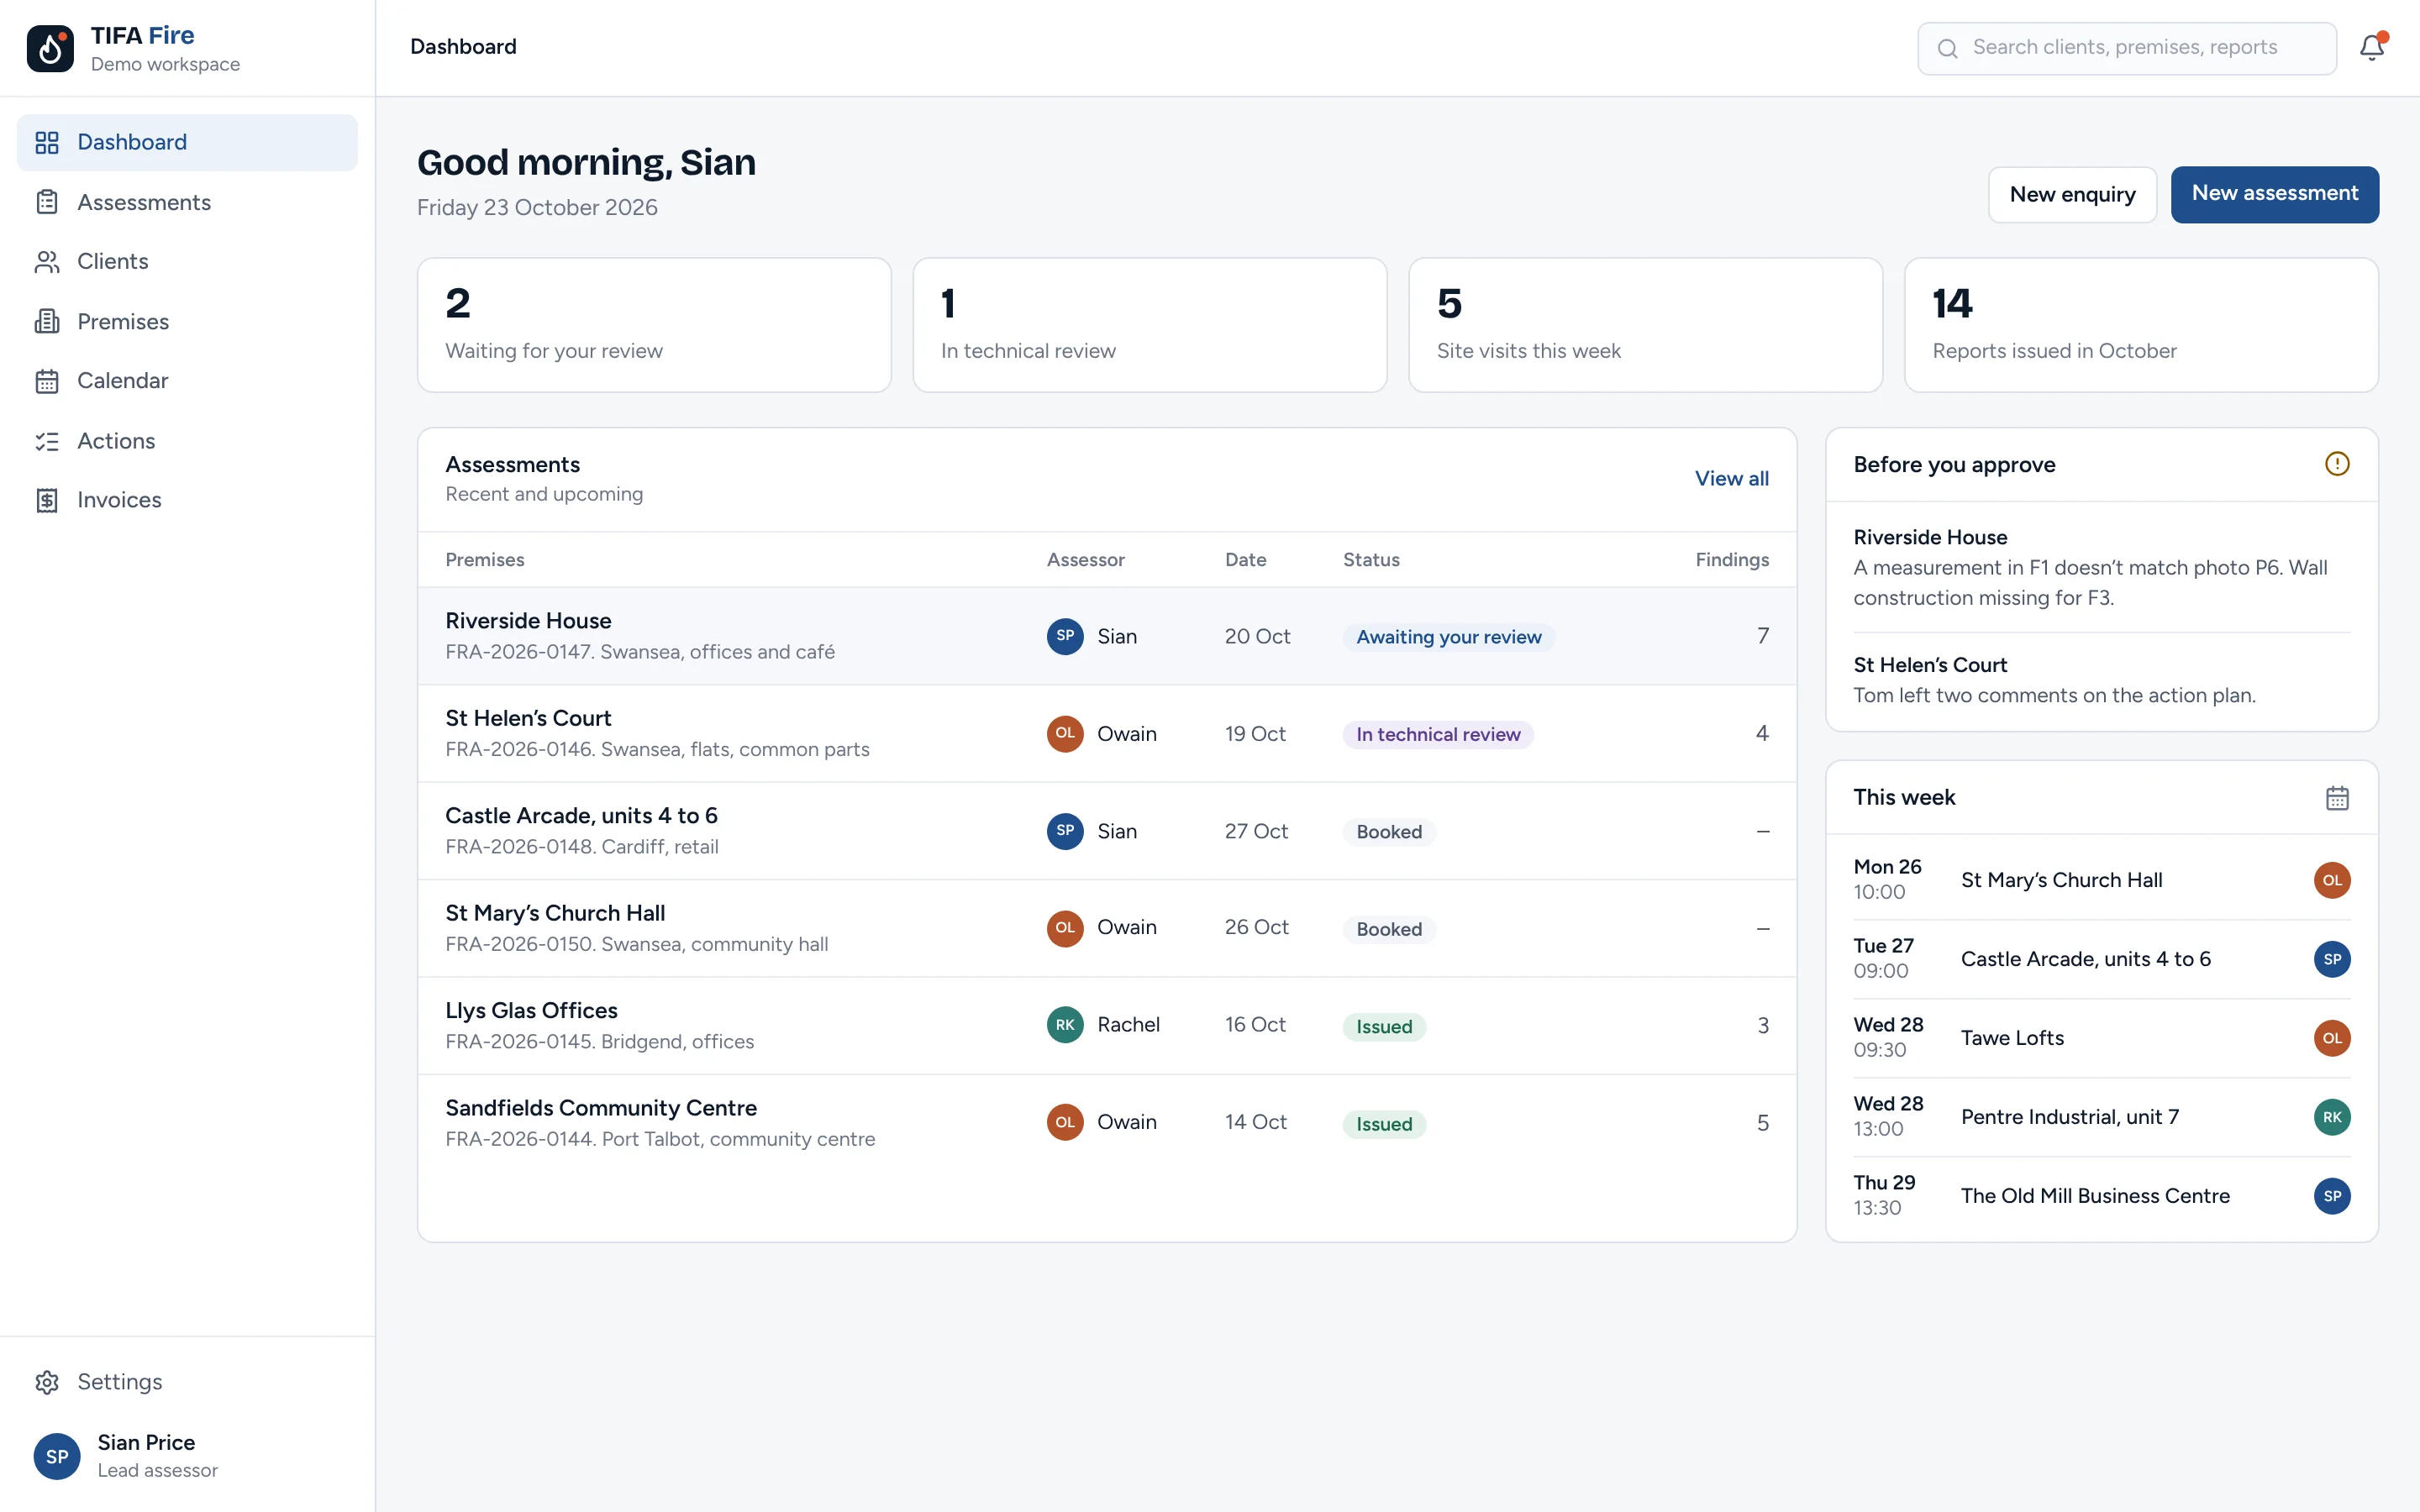This screenshot has width=2420, height=1512.
Task: Click the SP avatar beside Sian Price
Action: pyautogui.click(x=57, y=1456)
